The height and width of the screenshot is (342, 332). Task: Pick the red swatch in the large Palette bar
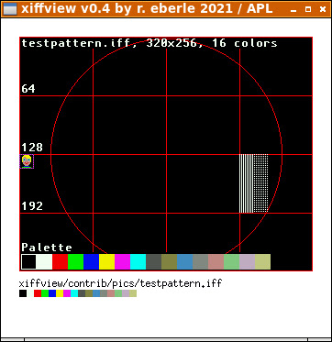(60, 262)
